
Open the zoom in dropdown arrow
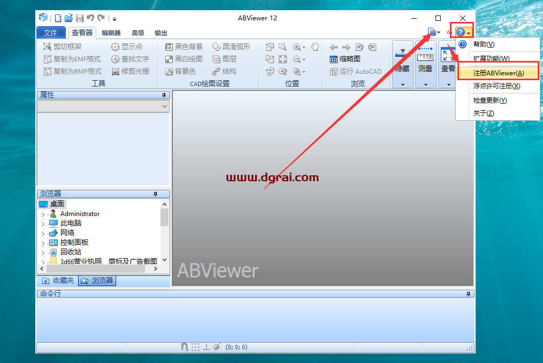click(x=304, y=48)
